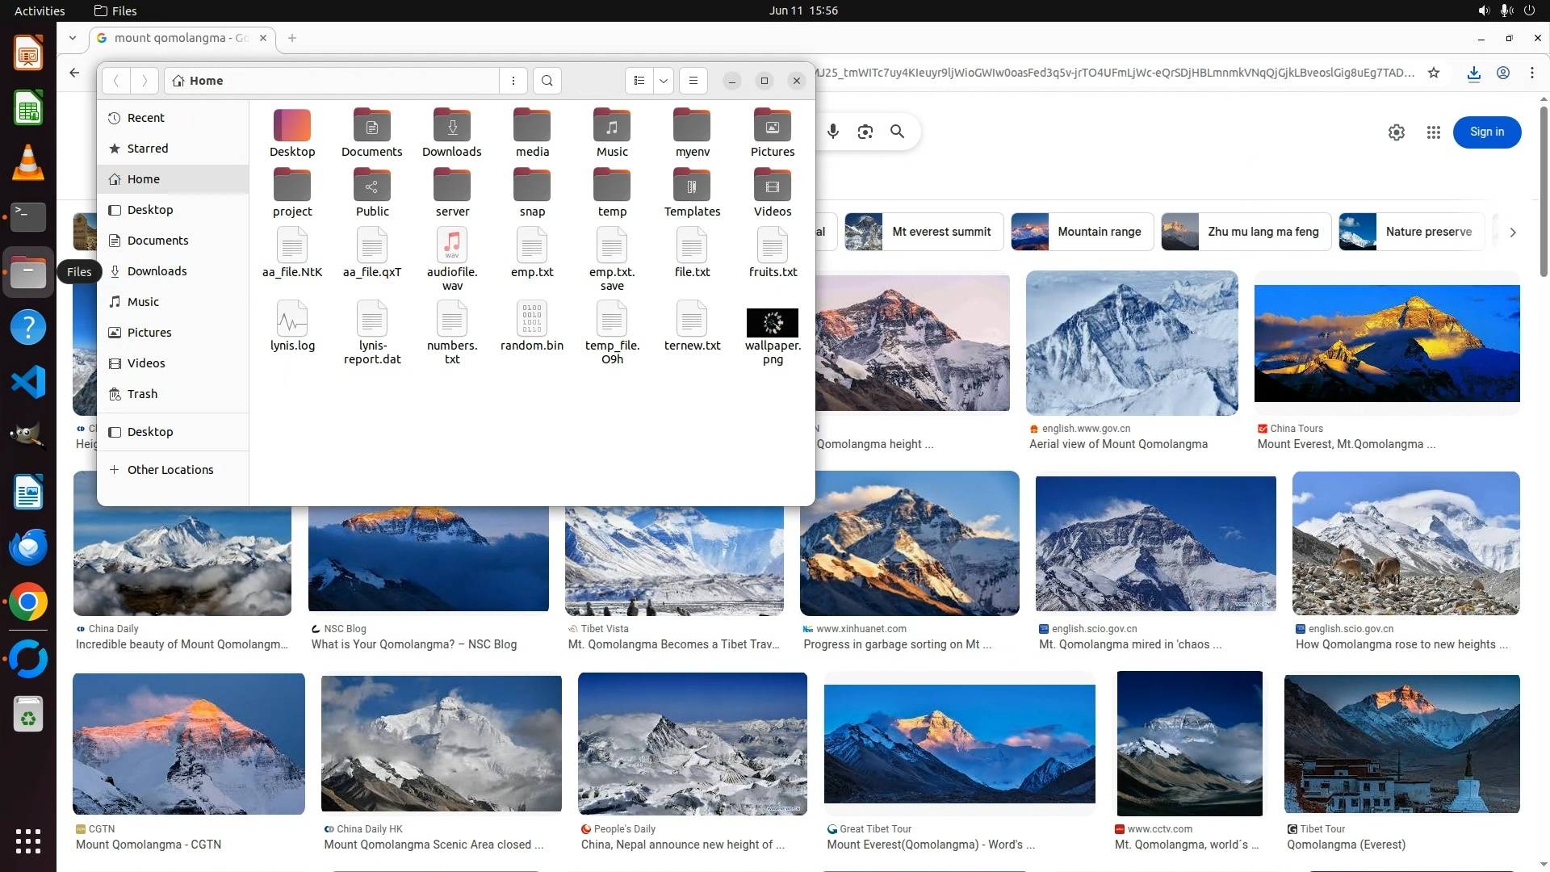
Task: Click the three-dot path options button
Action: (513, 81)
